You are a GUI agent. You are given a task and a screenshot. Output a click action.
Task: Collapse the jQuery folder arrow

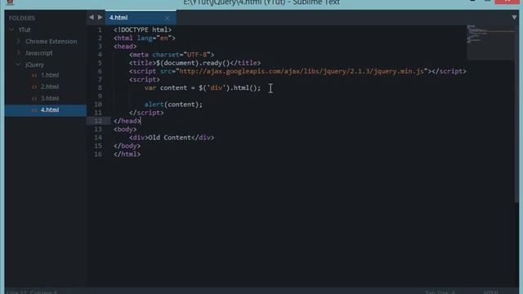click(18, 65)
